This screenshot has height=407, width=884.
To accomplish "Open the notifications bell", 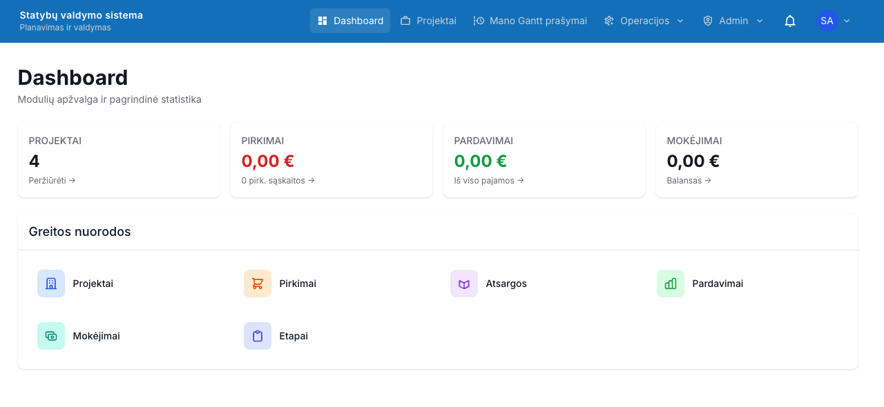I will [x=790, y=21].
